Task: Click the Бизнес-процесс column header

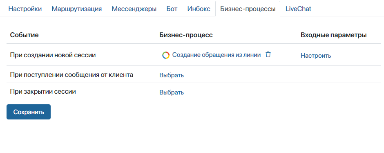Action: pyautogui.click(x=186, y=35)
